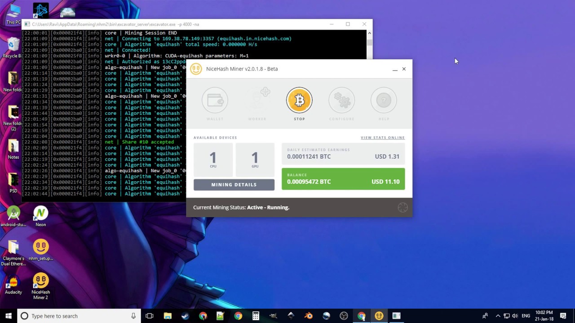
Task: Select the nhm_setup installer desktop icon
Action: tap(40, 250)
